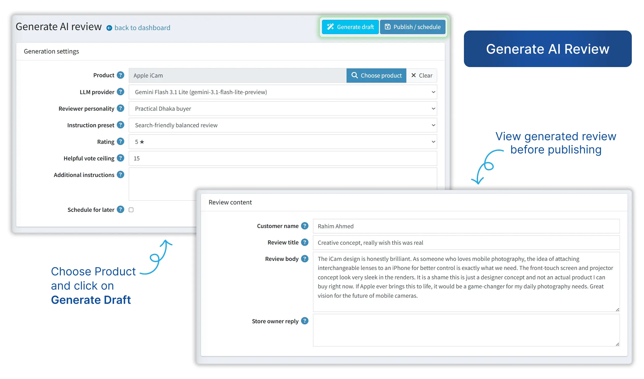This screenshot has width=644, height=379.
Task: Click the Review title help icon
Action: 305,242
